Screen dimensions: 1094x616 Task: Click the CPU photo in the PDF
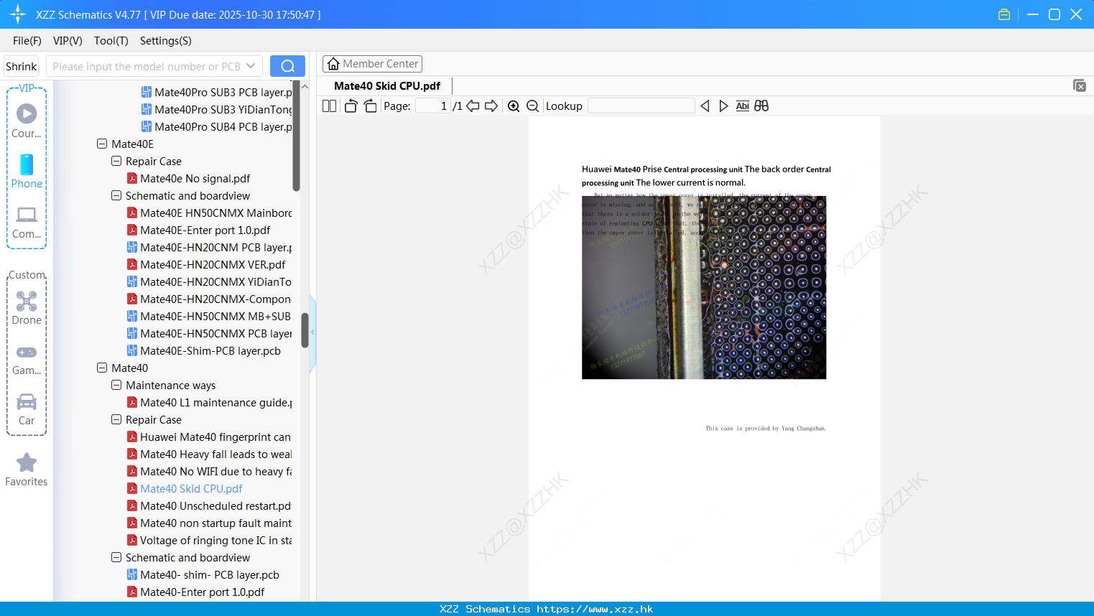pos(704,287)
